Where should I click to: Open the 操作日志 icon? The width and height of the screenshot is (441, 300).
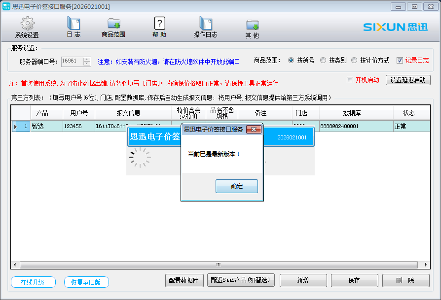pyautogui.click(x=205, y=24)
